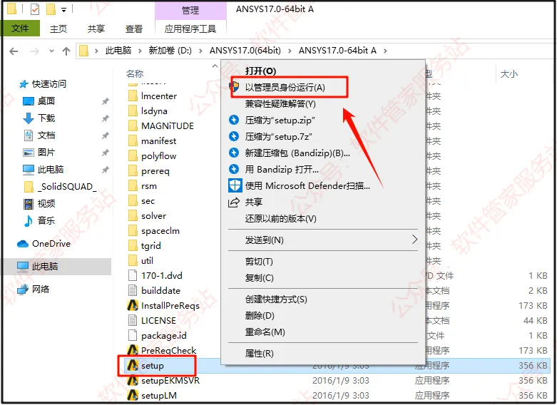Open the 应用程序工具 tab
The height and width of the screenshot is (405, 557).
coord(190,29)
